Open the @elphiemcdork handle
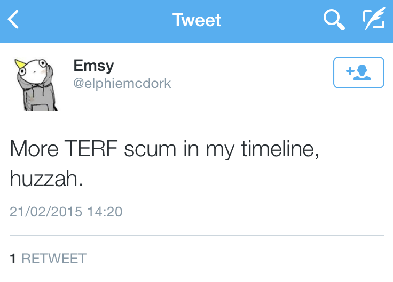The height and width of the screenshot is (282, 393). (122, 84)
